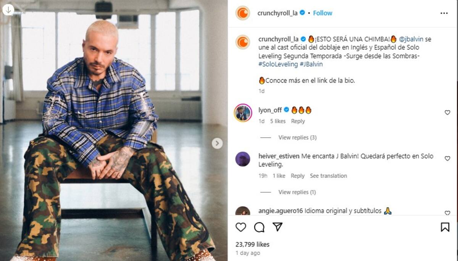Expand heiver_estiven's 1 reply
The image size is (458, 261).
point(297,192)
